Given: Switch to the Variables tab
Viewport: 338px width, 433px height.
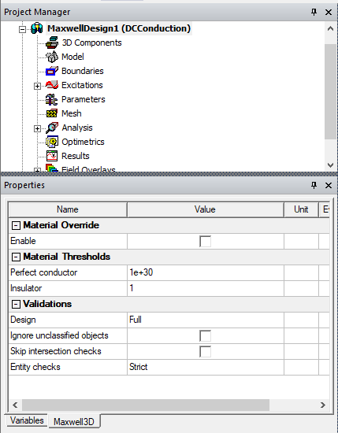Looking at the screenshot, I should click(27, 420).
